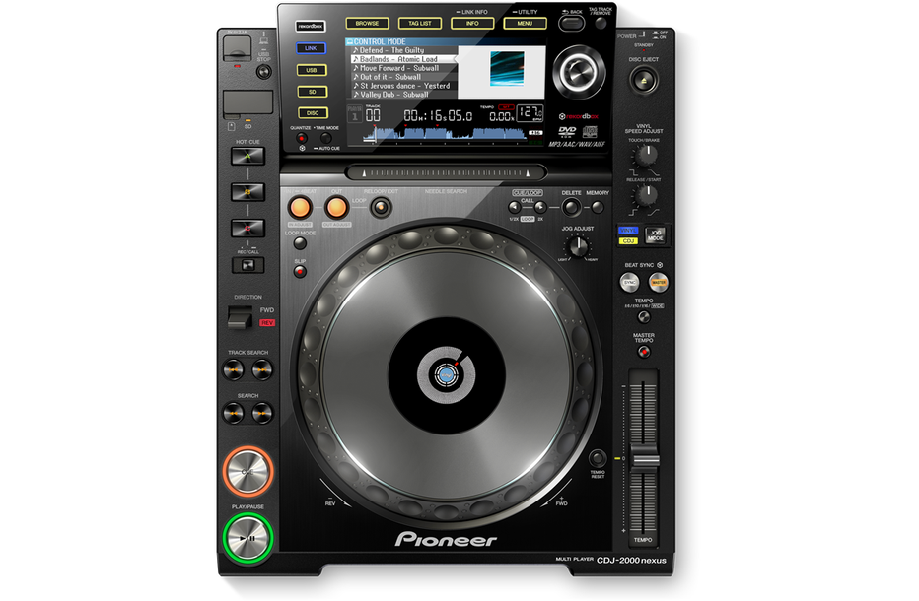The height and width of the screenshot is (601, 919).
Task: Select USB as the media source
Action: pyautogui.click(x=312, y=70)
